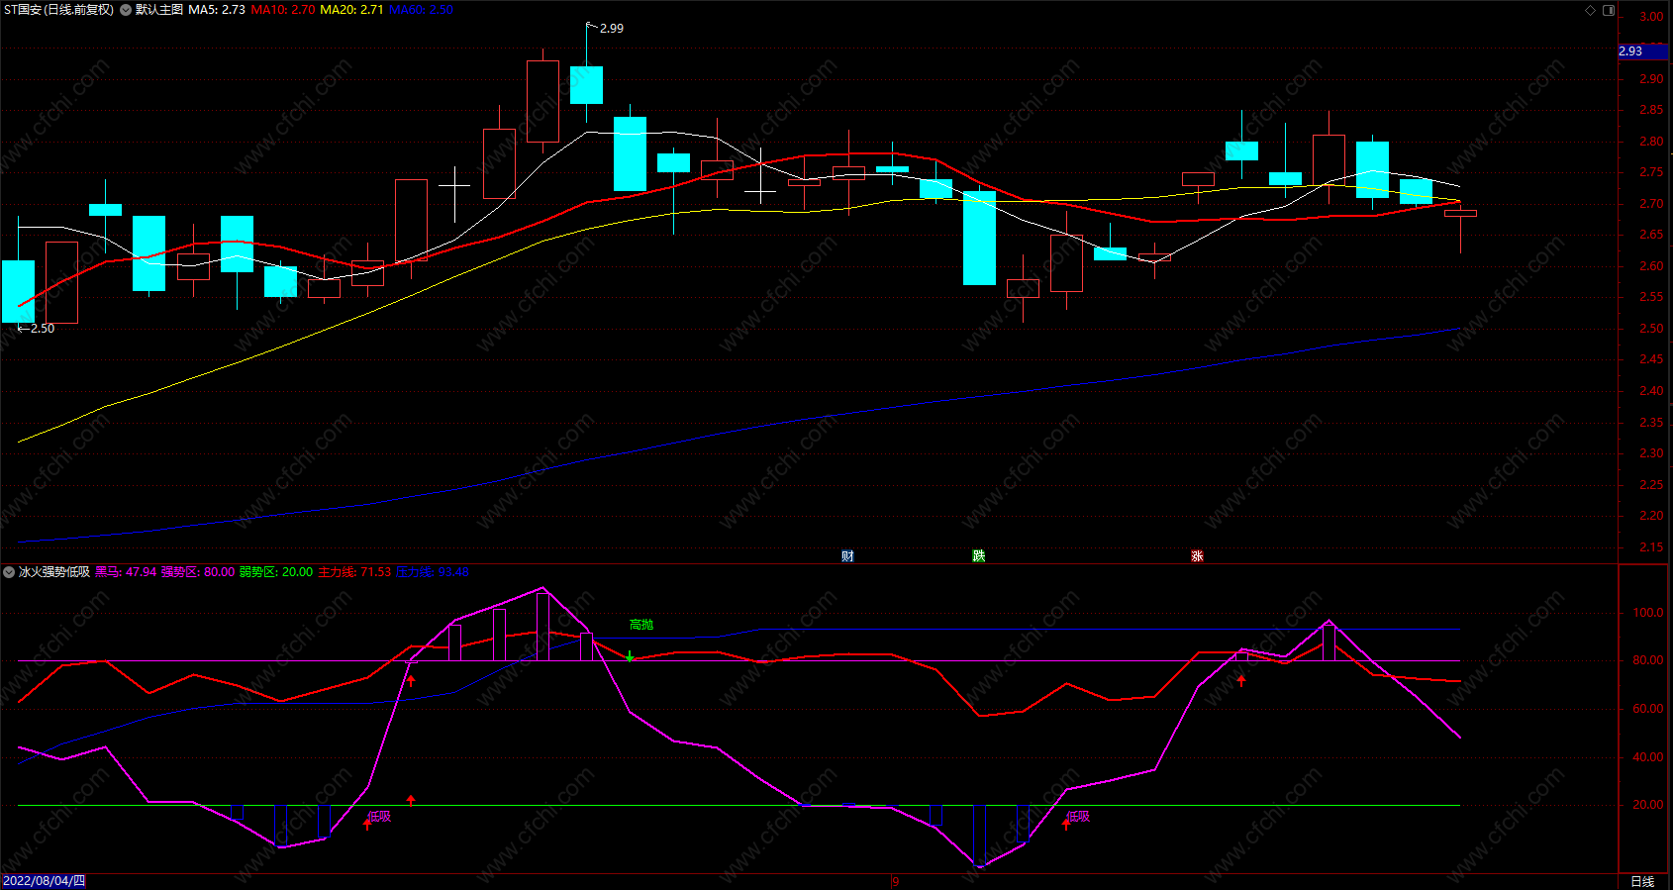
Task: Click the first 低吸 buy signal label
Action: click(379, 817)
